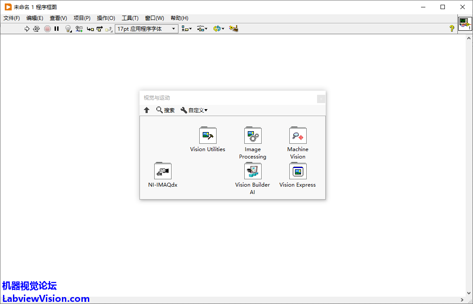Open the NI-IMAQdx subpalette

[x=162, y=175]
